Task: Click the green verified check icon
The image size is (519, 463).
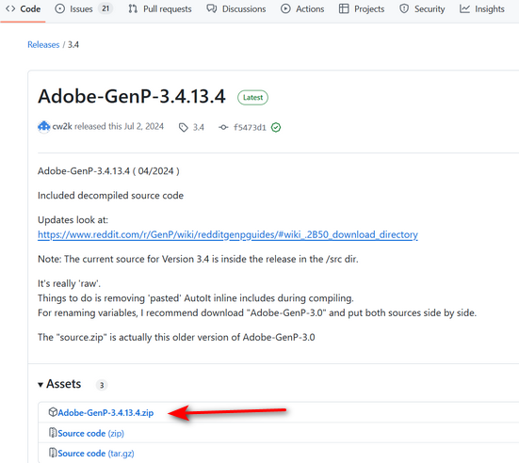Action: (x=276, y=127)
